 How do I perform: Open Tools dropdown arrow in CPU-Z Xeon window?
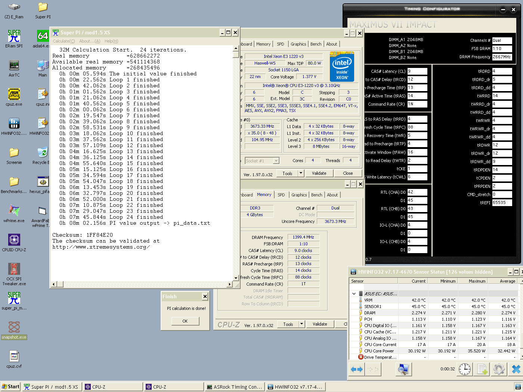tap(301, 173)
